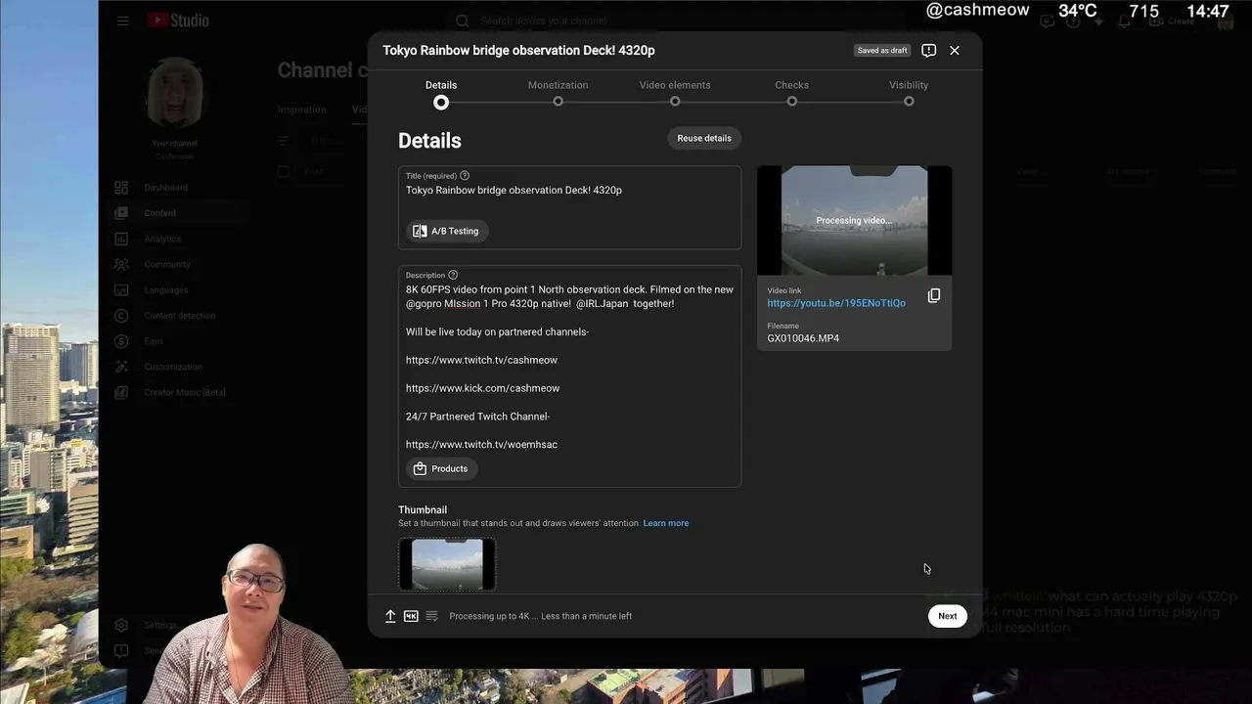Image resolution: width=1252 pixels, height=704 pixels.
Task: Select the video thumbnail option
Action: 447,564
